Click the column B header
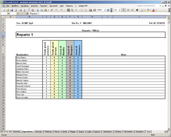 29,17
